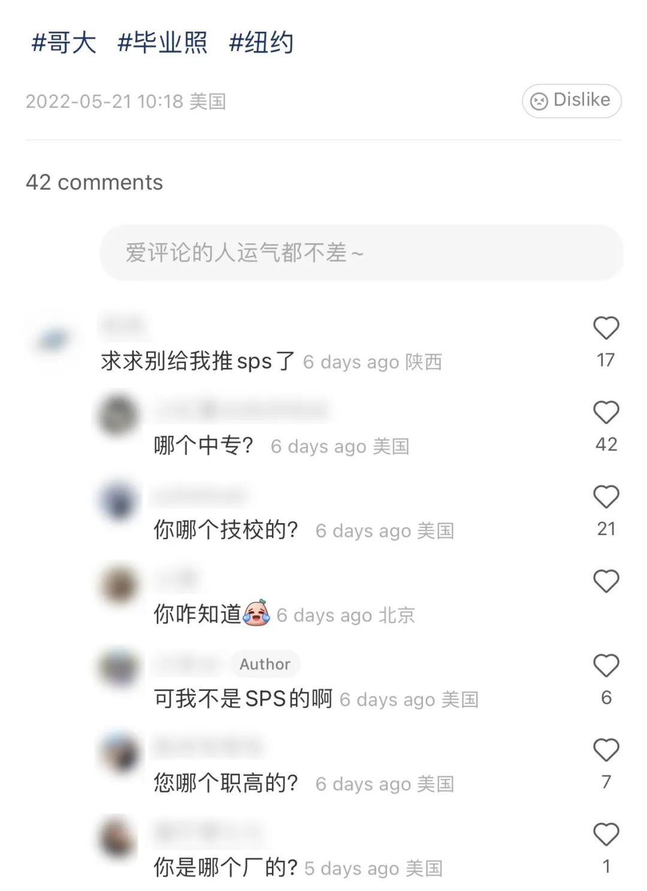Tap the heart beside '您哪个职高的?' comment
This screenshot has height=891, width=647.
(x=606, y=750)
